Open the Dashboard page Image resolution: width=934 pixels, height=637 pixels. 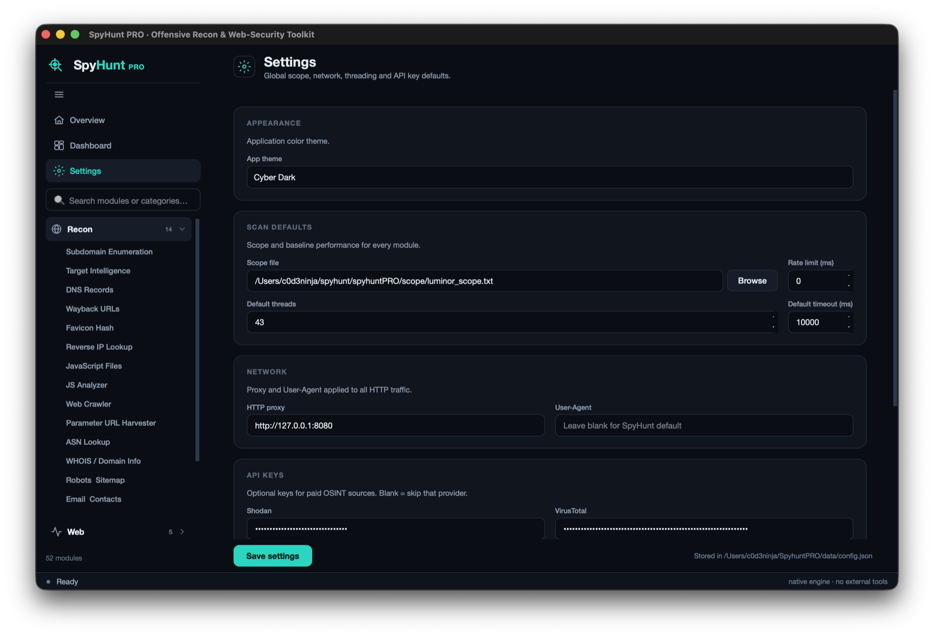point(123,145)
